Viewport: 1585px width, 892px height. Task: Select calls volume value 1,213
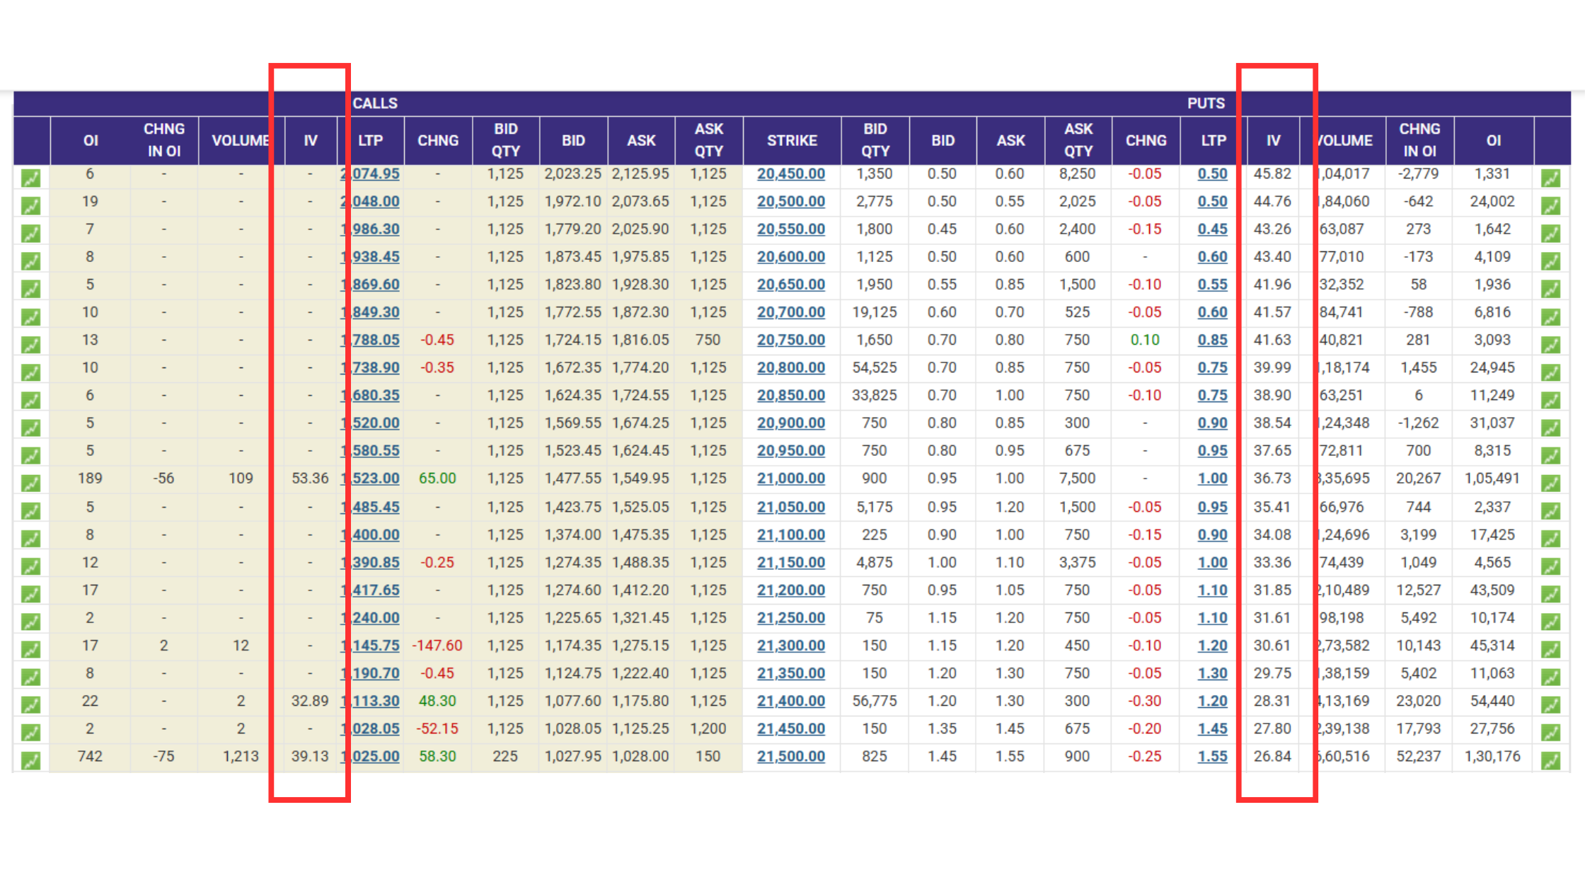click(241, 757)
